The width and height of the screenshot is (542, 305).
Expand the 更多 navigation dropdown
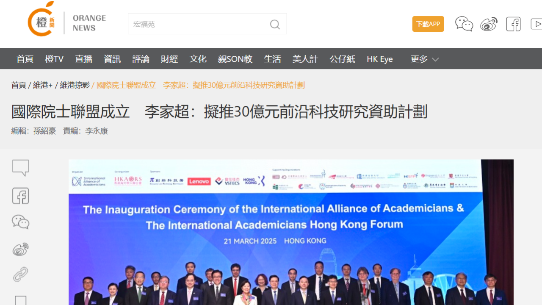[424, 59]
